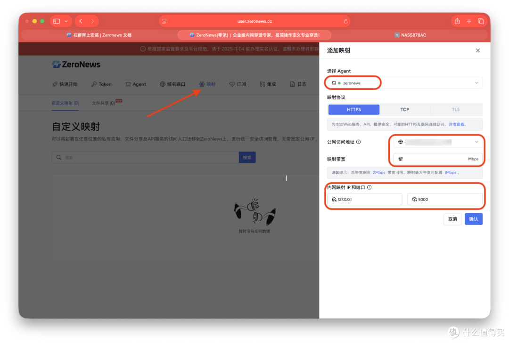The height and width of the screenshot is (343, 509).
Task: Close the 添加映射 panel
Action: click(x=478, y=50)
